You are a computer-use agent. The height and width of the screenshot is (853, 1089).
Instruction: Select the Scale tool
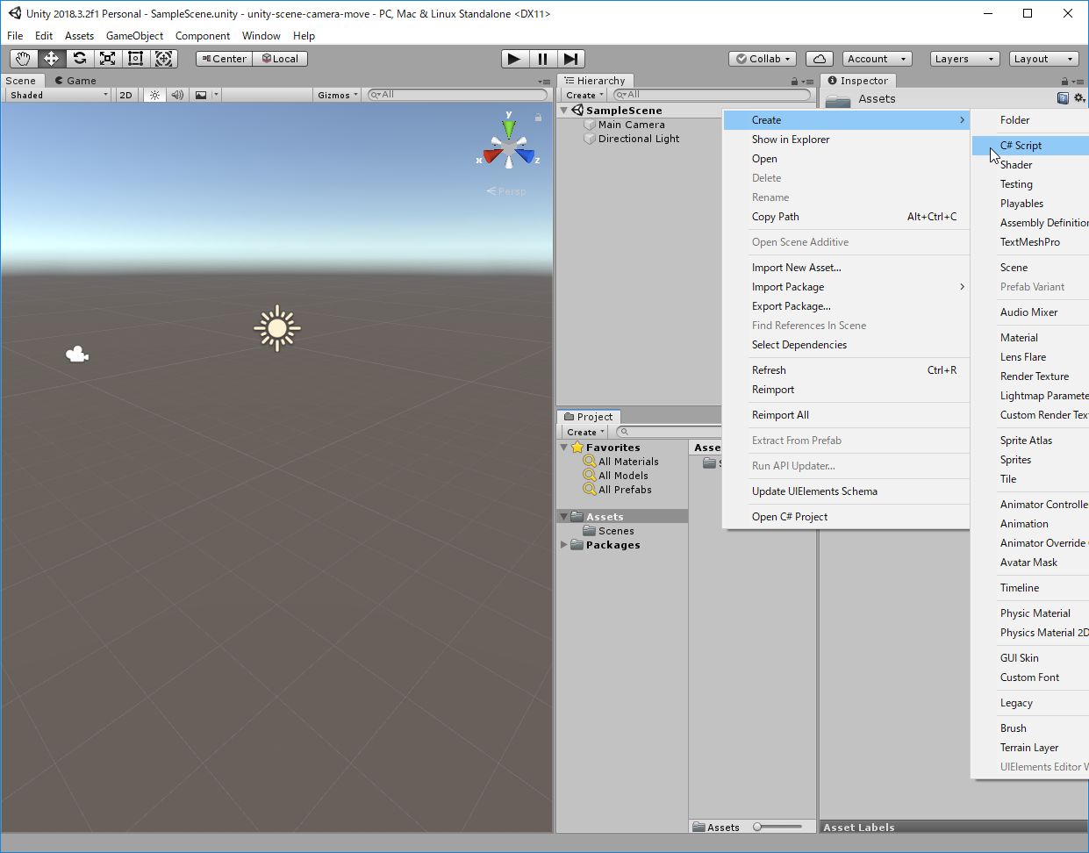(108, 59)
